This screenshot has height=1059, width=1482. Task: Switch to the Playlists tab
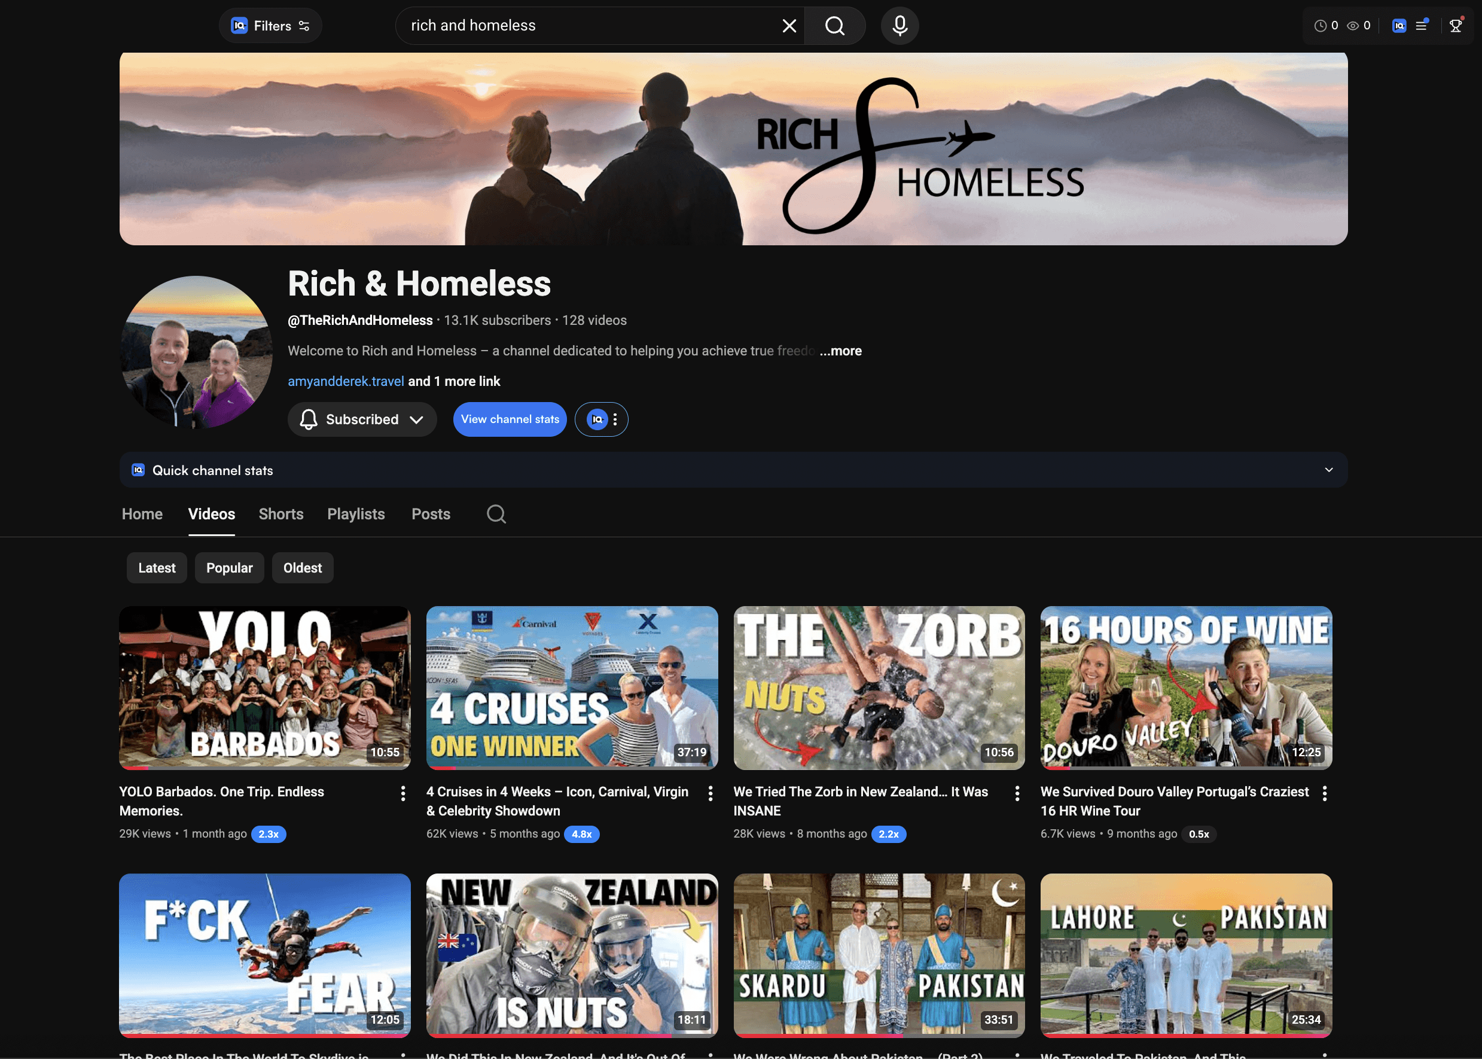click(x=356, y=514)
